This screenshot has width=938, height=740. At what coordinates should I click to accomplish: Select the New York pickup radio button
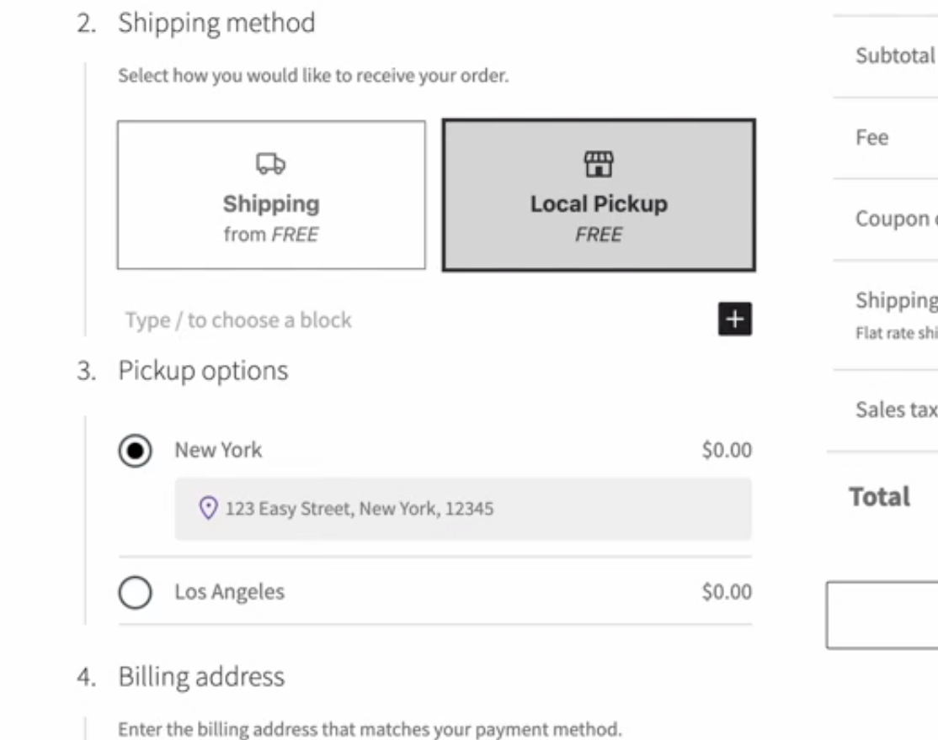click(135, 449)
